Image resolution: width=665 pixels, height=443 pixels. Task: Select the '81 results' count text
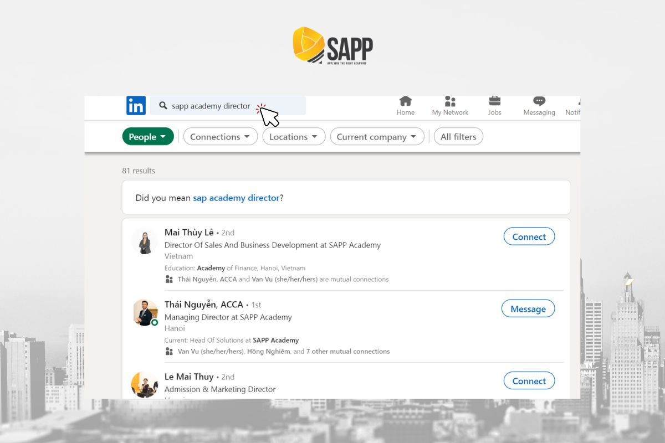pos(139,171)
